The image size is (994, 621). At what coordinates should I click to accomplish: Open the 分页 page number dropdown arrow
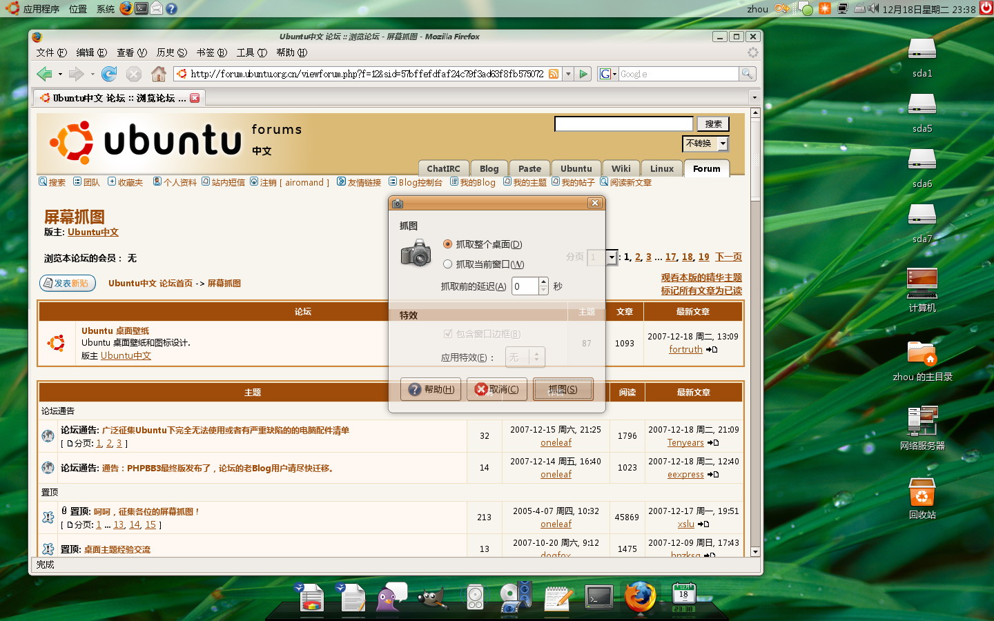coord(611,257)
